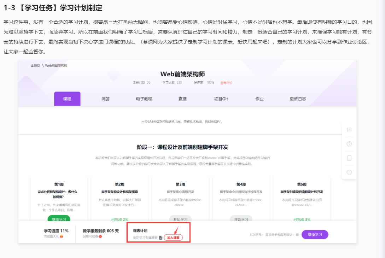Open the 电子教程 tab
385x258 pixels.
[144, 99]
